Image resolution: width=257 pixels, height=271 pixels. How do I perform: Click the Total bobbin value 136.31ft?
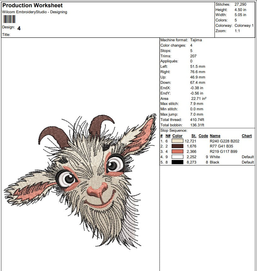[x=197, y=125]
